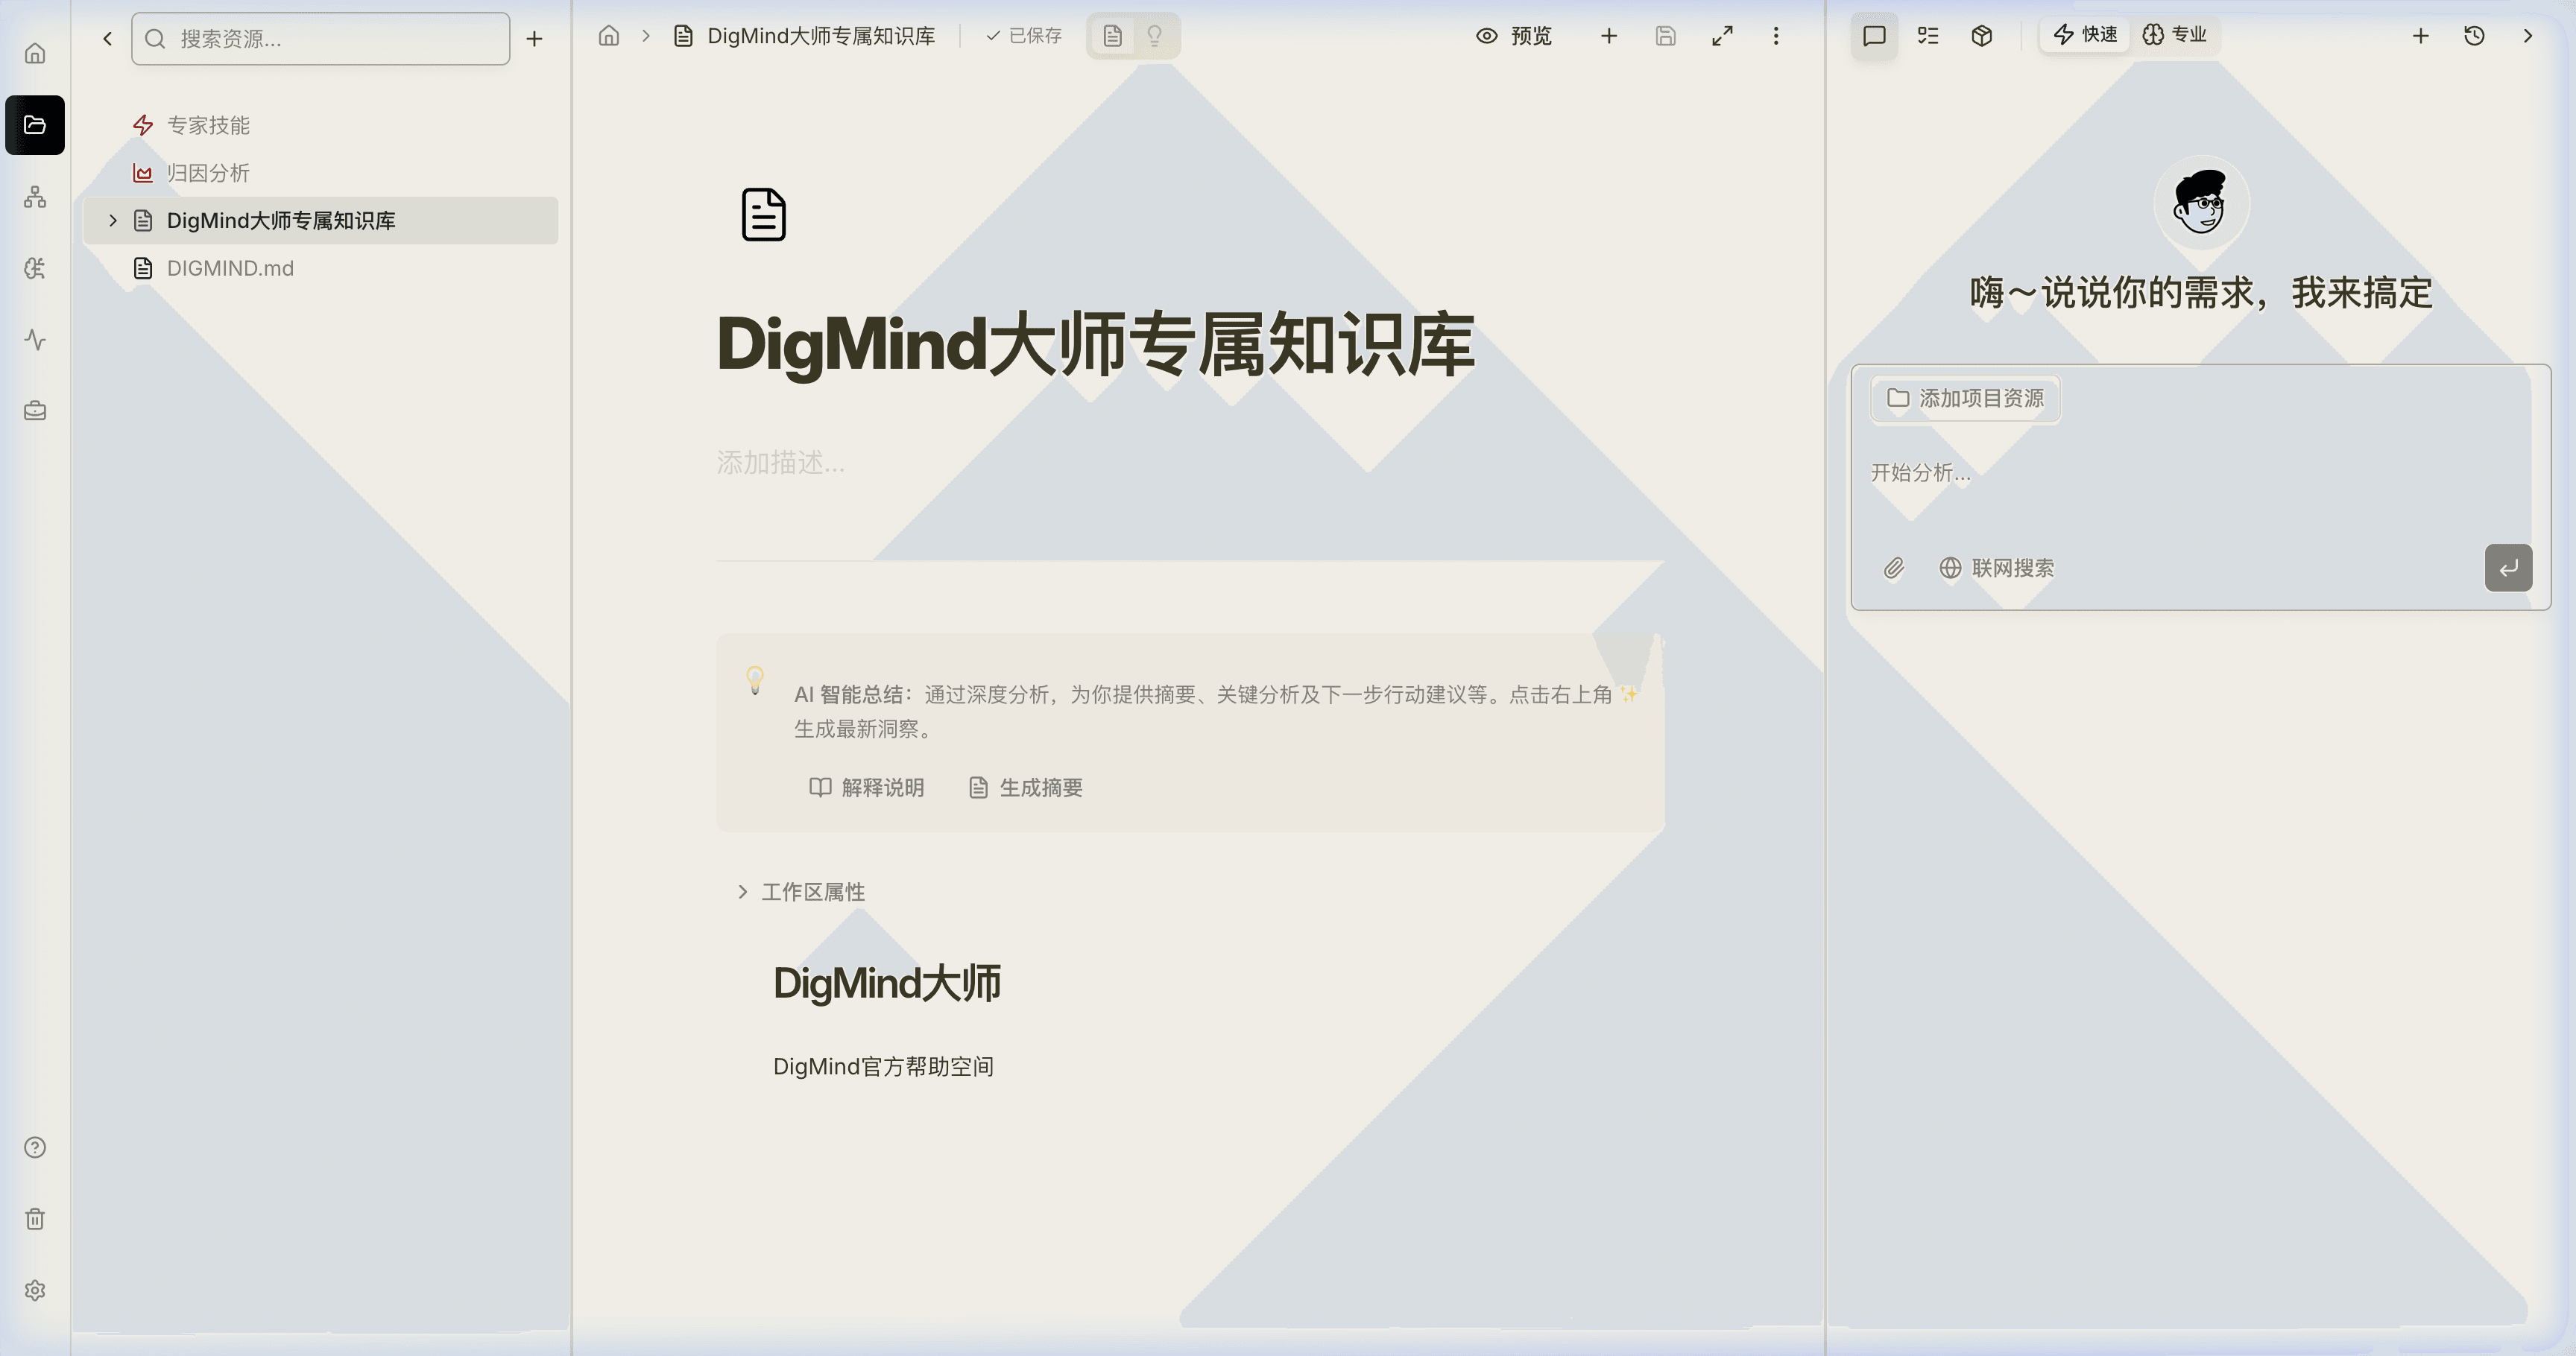Click the save disk icon

click(x=1665, y=36)
